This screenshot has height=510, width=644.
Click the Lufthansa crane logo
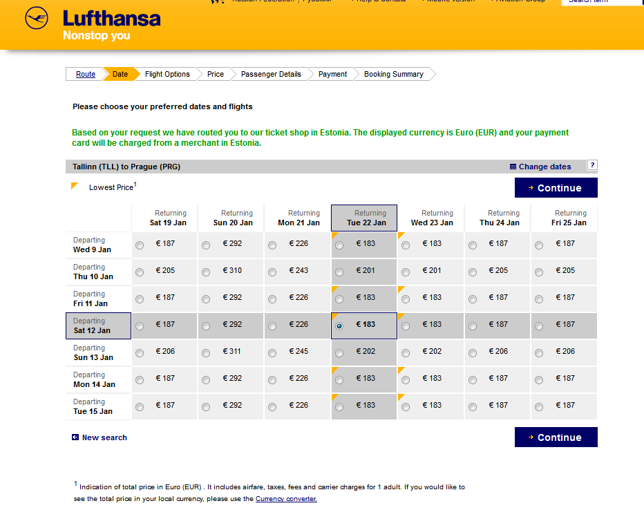click(37, 18)
